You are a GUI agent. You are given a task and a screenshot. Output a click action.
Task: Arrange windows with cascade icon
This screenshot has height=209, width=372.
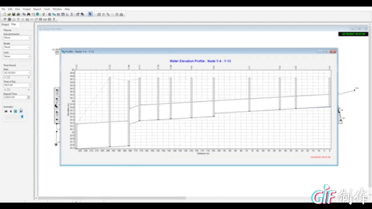pos(83,14)
